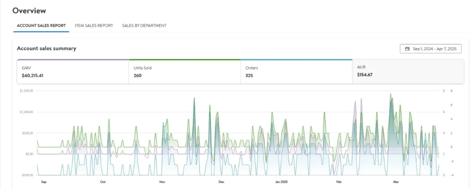Enable the AUR metric card
472x189 pixels.
[x=408, y=72]
